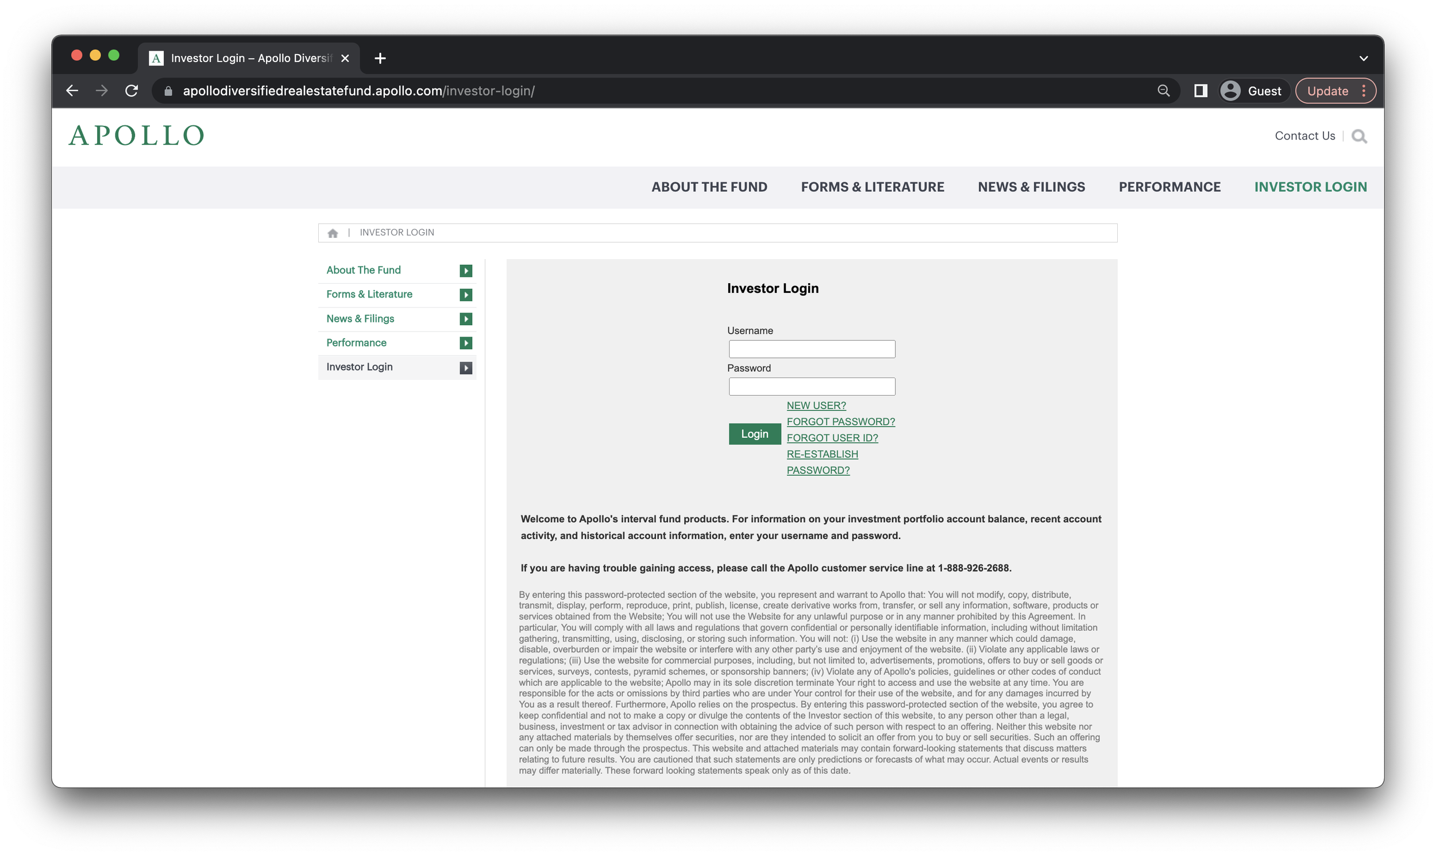
Task: Click the Guest profile avatar
Action: click(x=1231, y=91)
